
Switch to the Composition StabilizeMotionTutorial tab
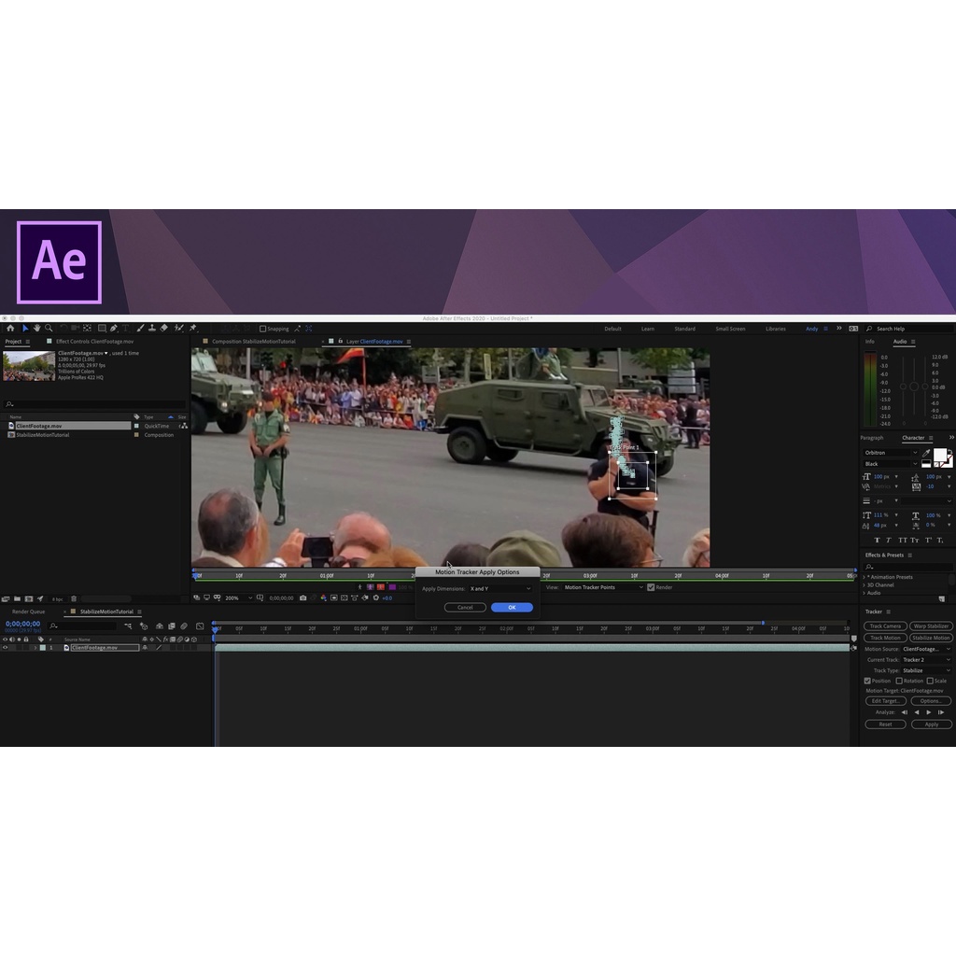[253, 342]
